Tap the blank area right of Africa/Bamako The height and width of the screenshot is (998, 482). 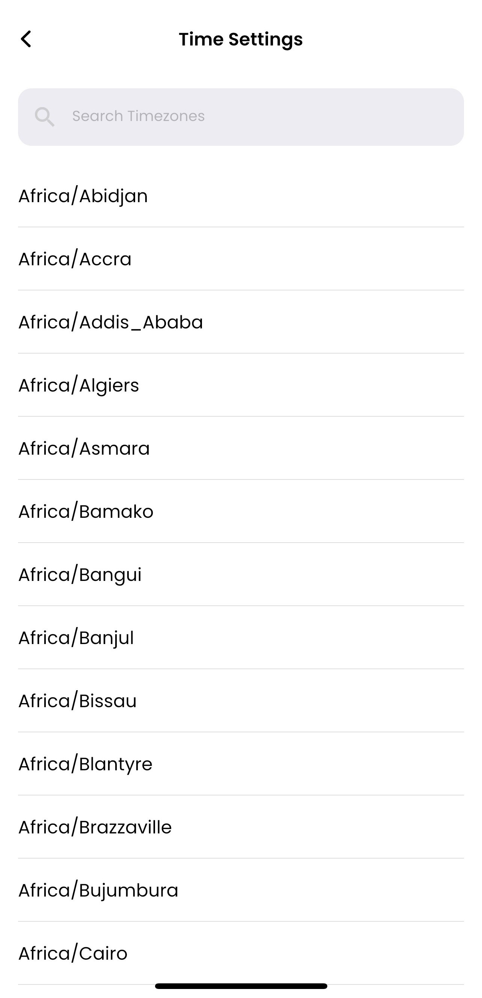(x=309, y=511)
